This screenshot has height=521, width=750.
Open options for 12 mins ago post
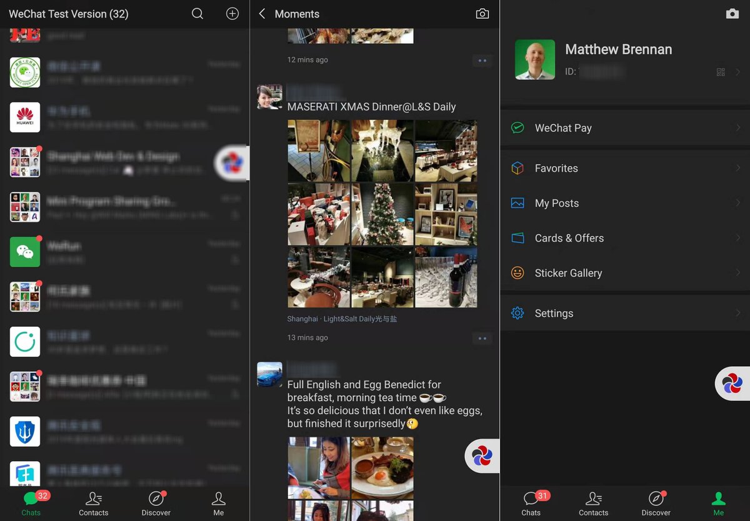482,61
